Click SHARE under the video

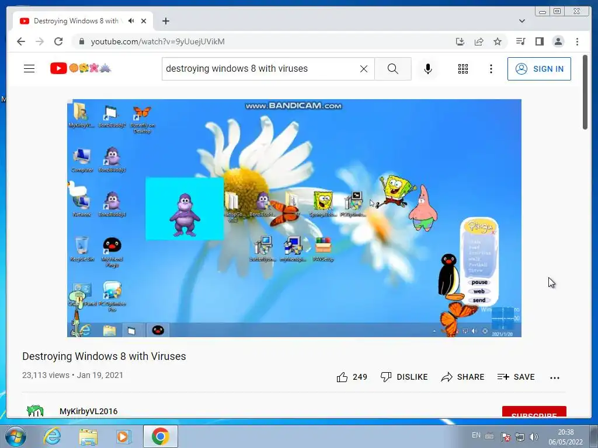click(x=463, y=377)
